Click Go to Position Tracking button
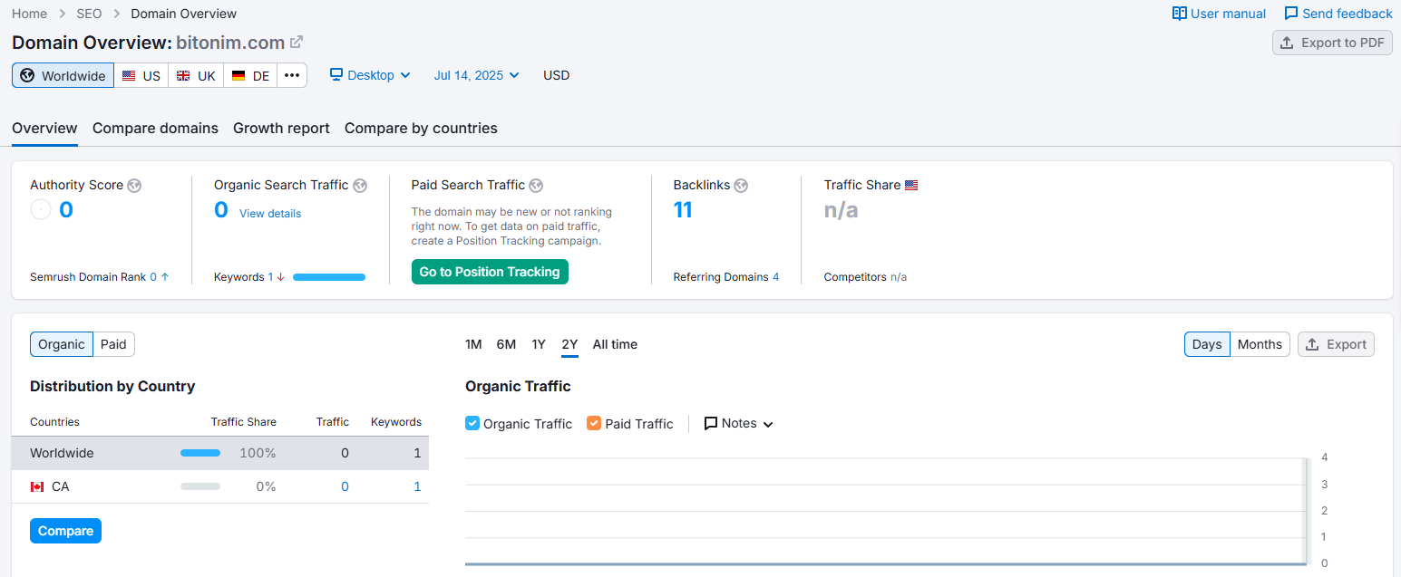The height and width of the screenshot is (577, 1401). click(x=490, y=272)
